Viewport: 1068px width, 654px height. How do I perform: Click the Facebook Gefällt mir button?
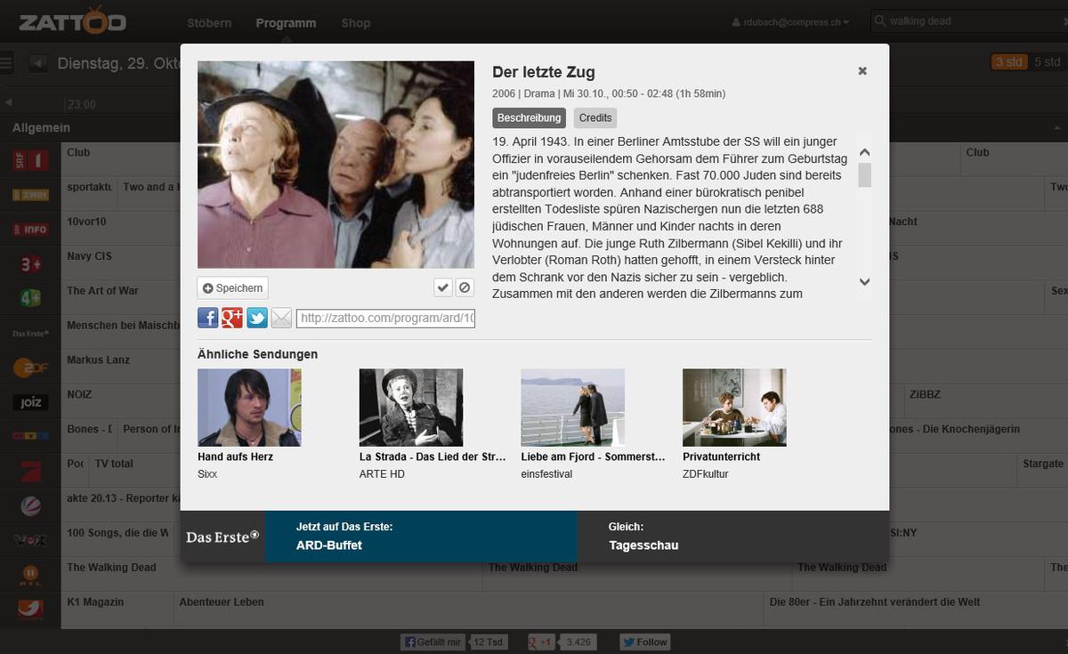(x=433, y=642)
